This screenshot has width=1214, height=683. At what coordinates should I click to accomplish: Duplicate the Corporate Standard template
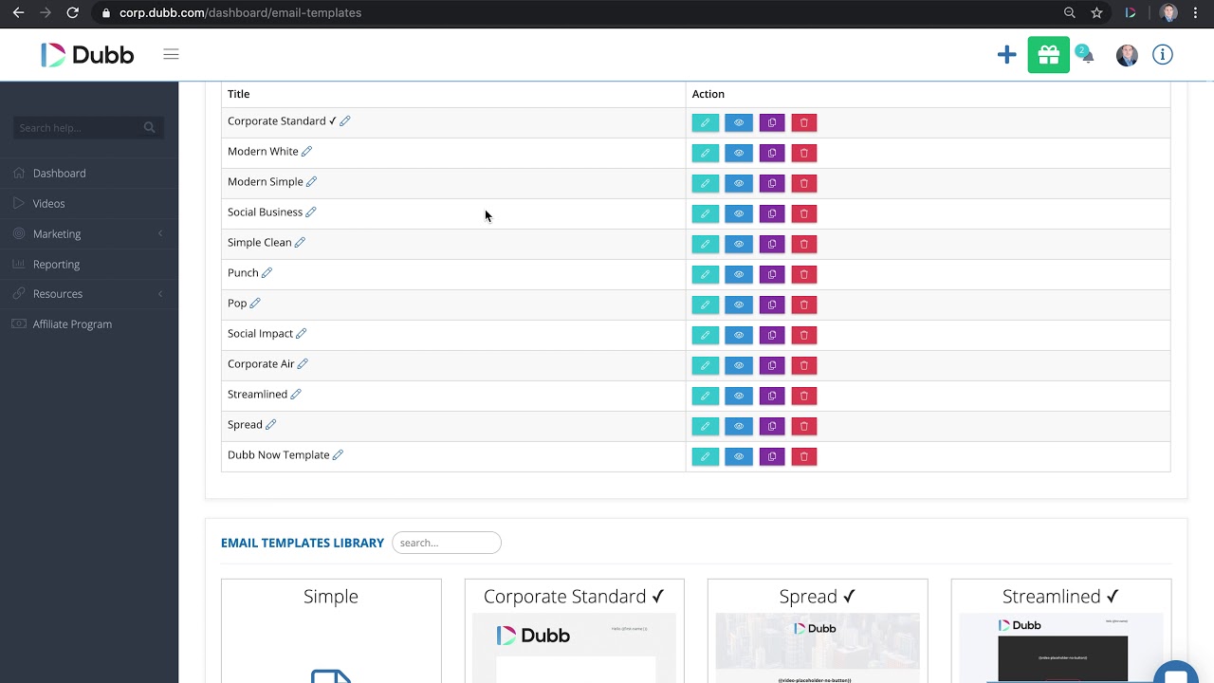[772, 122]
